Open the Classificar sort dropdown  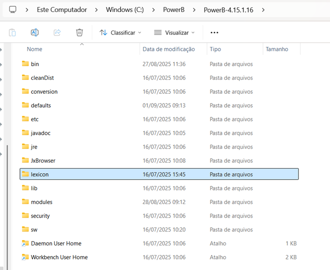(120, 33)
